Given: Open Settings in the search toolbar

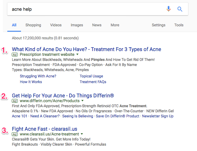Looking at the screenshot, I should 159,25.
